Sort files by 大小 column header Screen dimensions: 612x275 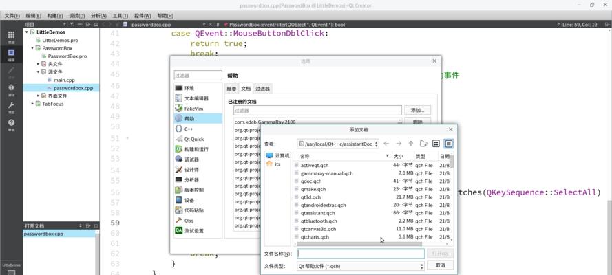pyautogui.click(x=402, y=156)
